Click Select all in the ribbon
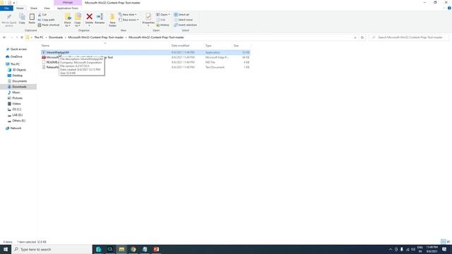The height and width of the screenshot is (254, 452). coord(182,15)
